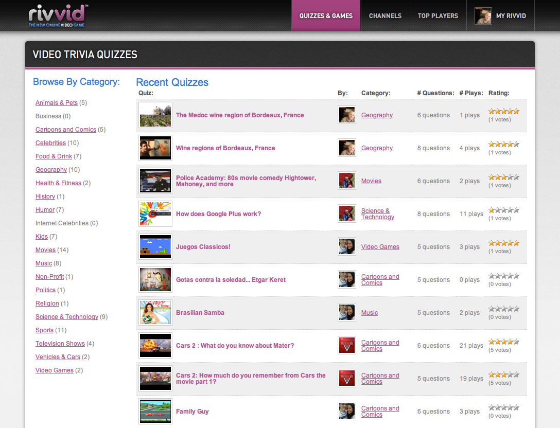
Task: Open Wine regions of Bordeaux quiz title
Action: pos(225,148)
